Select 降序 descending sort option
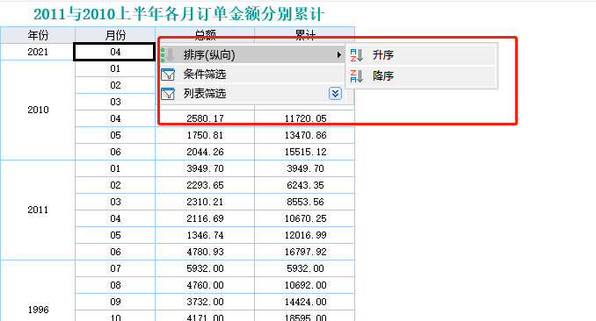The height and width of the screenshot is (321, 596). click(x=422, y=76)
